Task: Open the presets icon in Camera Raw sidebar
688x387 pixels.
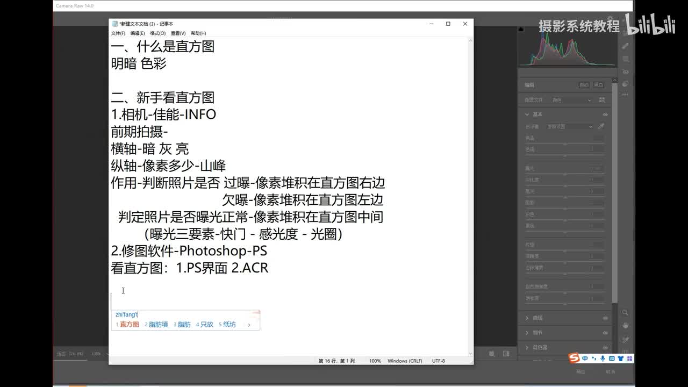Action: [x=626, y=84]
